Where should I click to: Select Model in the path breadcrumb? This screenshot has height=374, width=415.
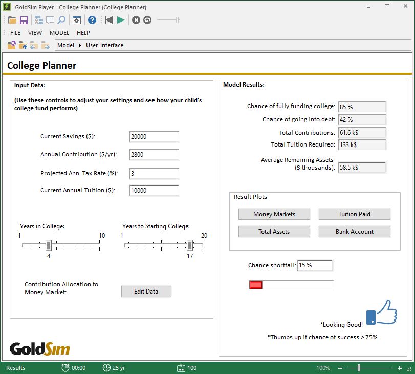[x=65, y=45]
